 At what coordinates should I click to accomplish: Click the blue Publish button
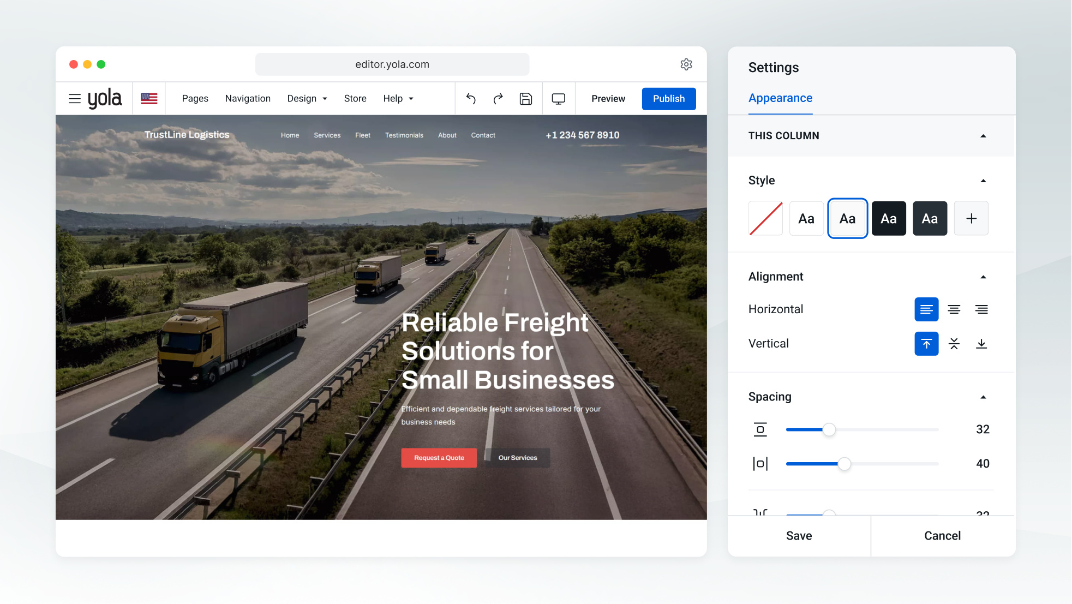point(669,99)
